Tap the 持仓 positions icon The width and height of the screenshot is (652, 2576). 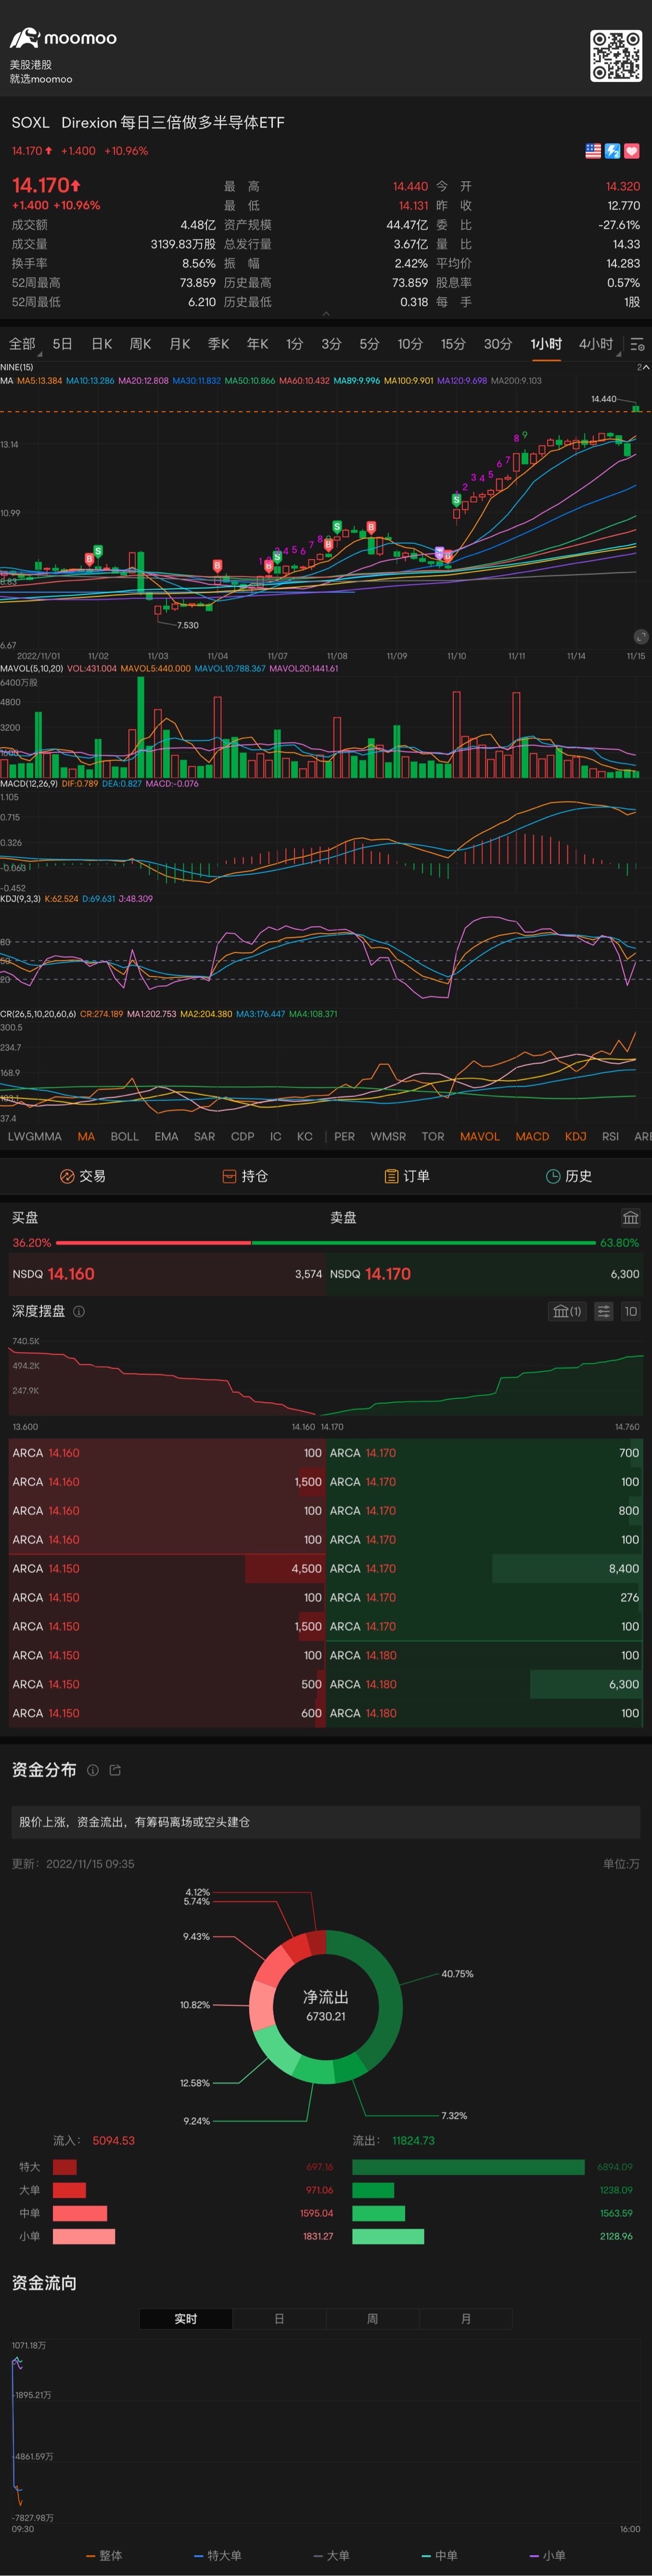click(229, 1176)
